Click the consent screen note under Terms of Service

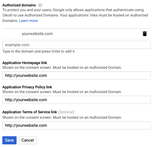(62, 117)
